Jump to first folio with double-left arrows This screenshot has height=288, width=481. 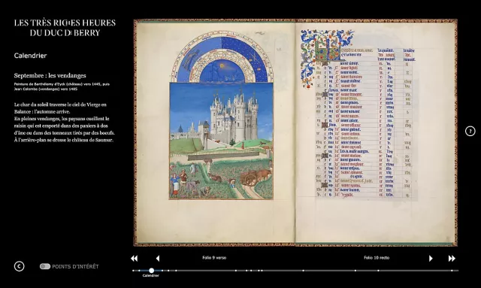click(134, 259)
